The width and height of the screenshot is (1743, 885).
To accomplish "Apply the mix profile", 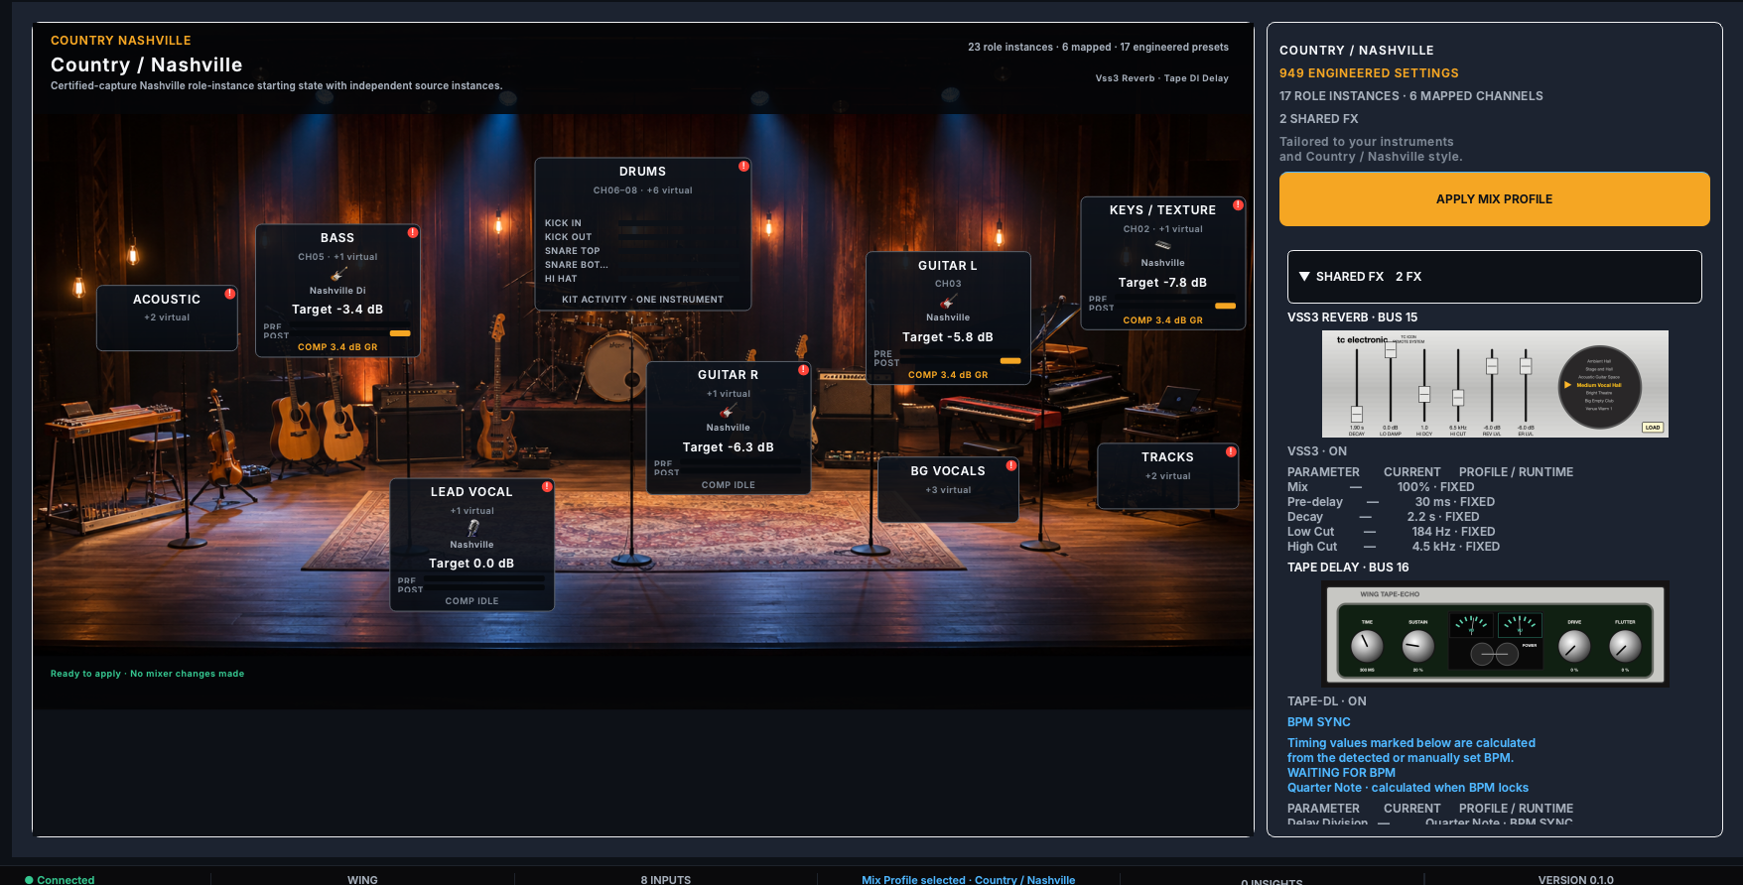I will coord(1494,198).
